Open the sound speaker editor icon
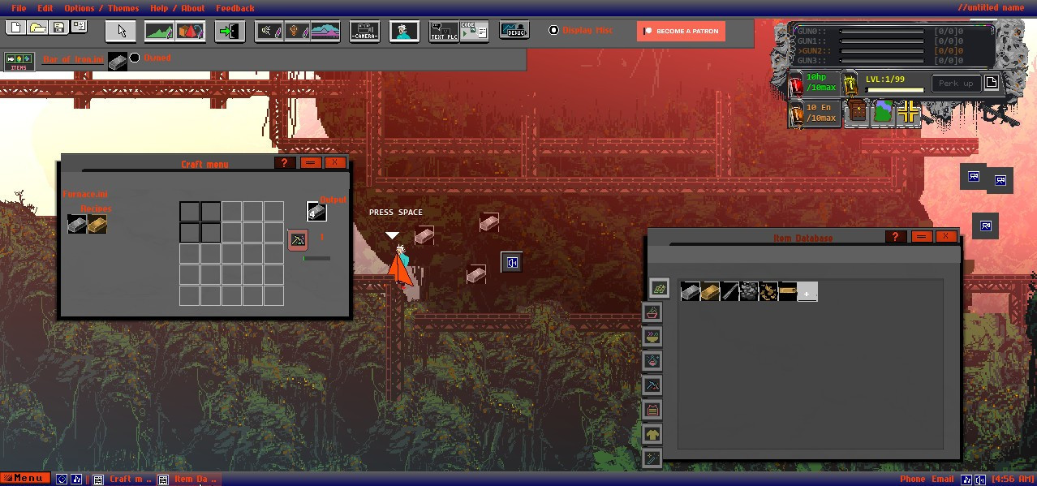1037x486 pixels. [269, 32]
